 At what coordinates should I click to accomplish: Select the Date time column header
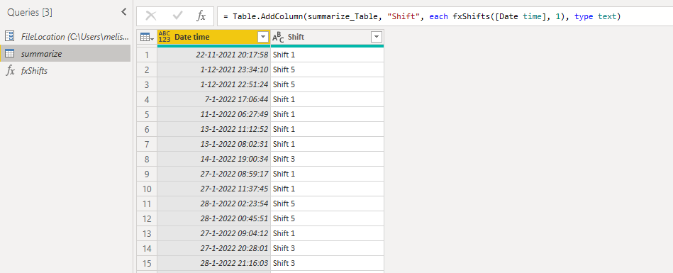(213, 38)
